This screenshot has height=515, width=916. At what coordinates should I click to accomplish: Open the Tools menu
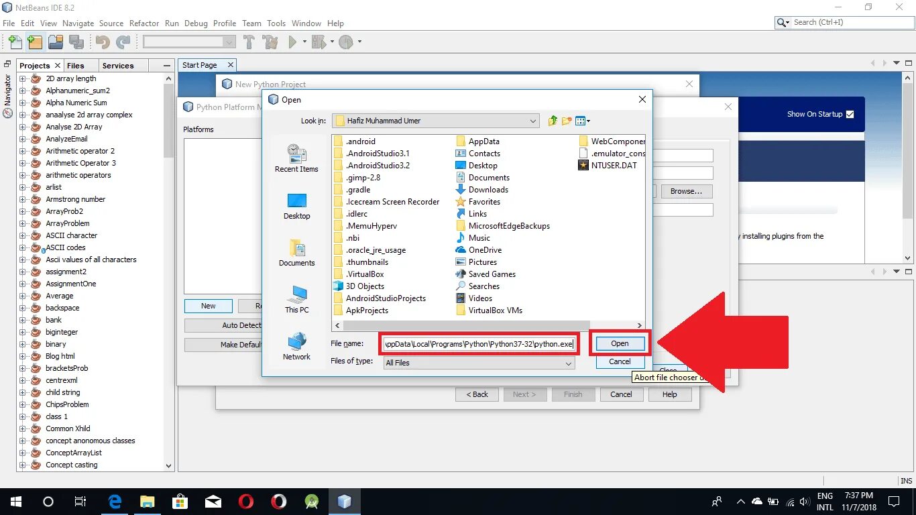[x=276, y=23]
